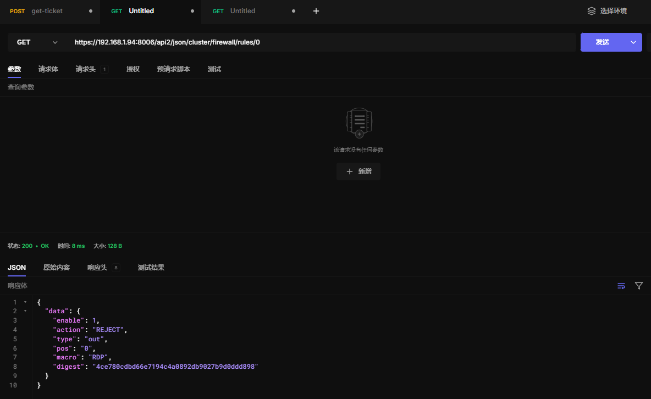The image size is (651, 399).
Task: Collapse JSON line 1 root object
Action: tap(25, 302)
